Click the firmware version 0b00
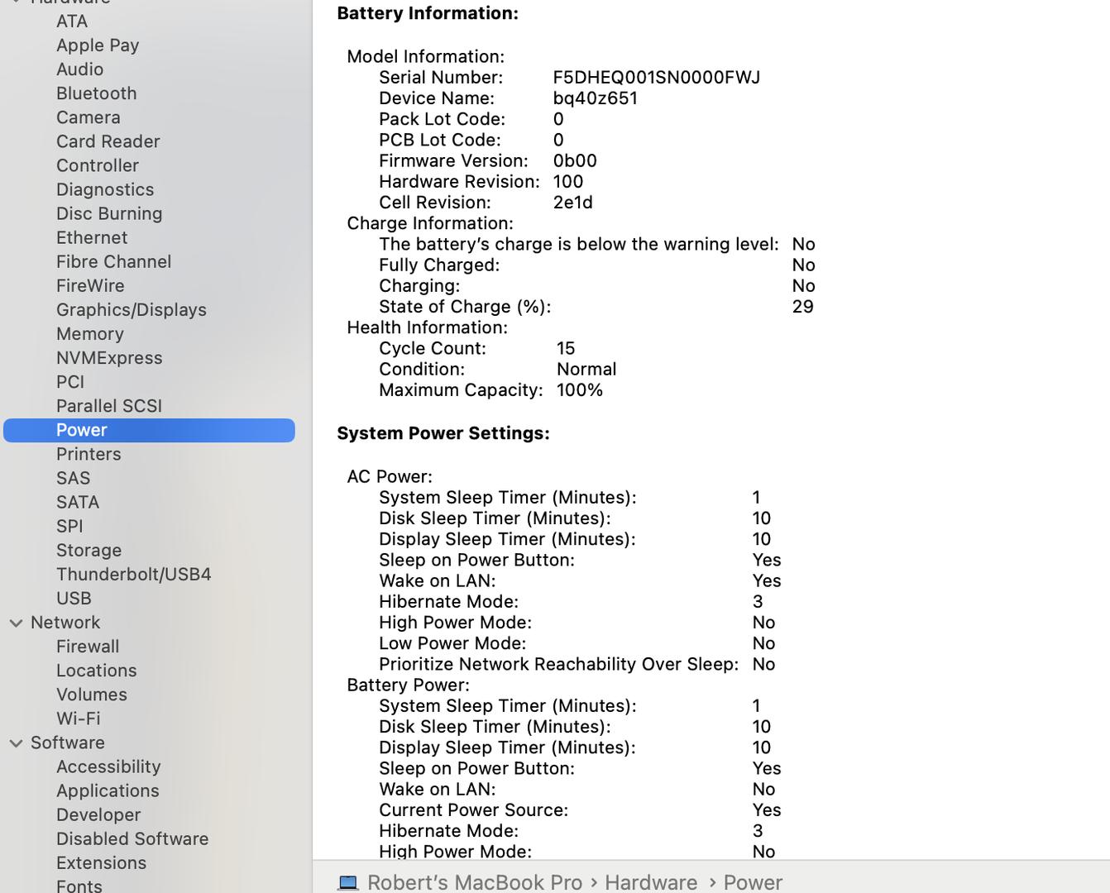Image resolution: width=1110 pixels, height=893 pixels. (575, 160)
